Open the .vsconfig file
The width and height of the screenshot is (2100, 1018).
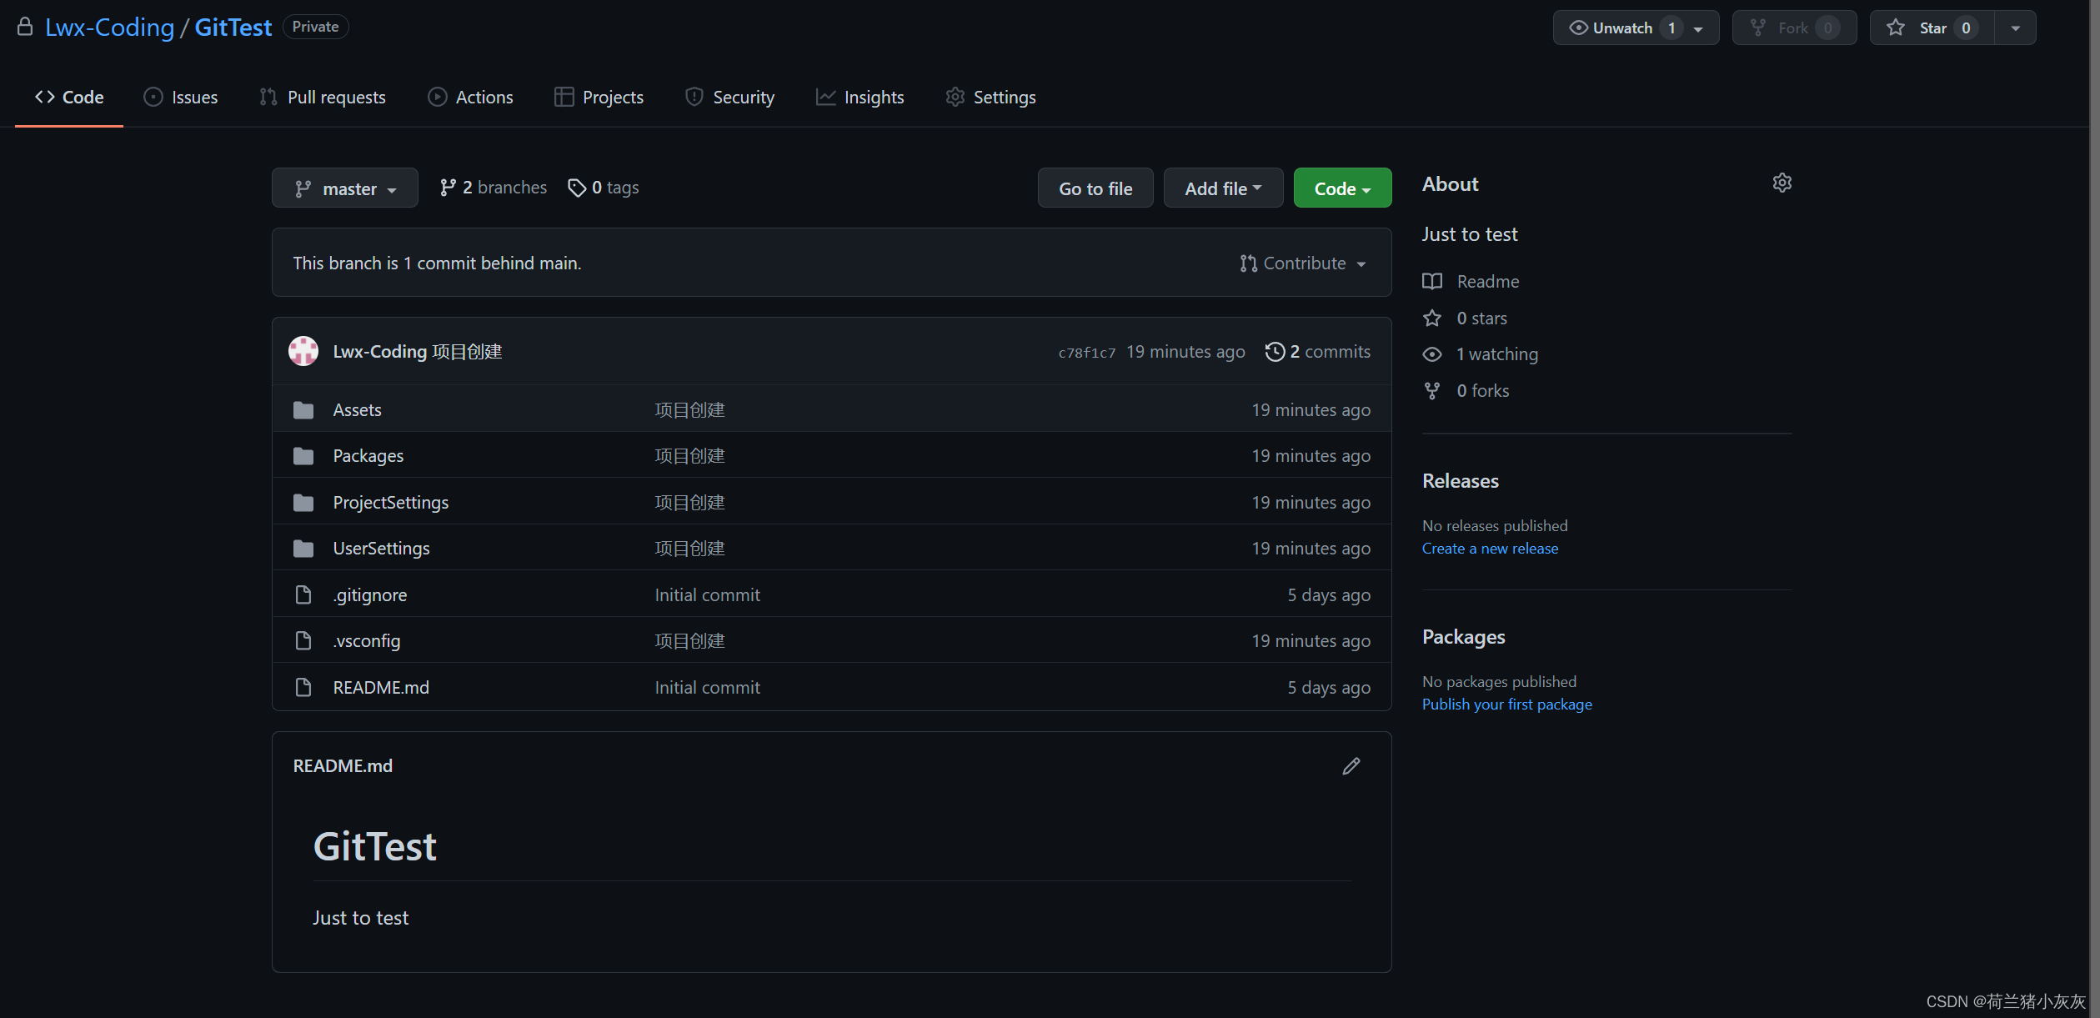point(366,640)
